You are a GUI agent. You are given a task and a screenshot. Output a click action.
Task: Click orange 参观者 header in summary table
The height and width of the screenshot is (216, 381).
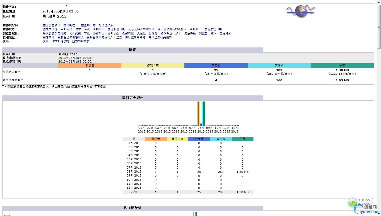pyautogui.click(x=90, y=65)
